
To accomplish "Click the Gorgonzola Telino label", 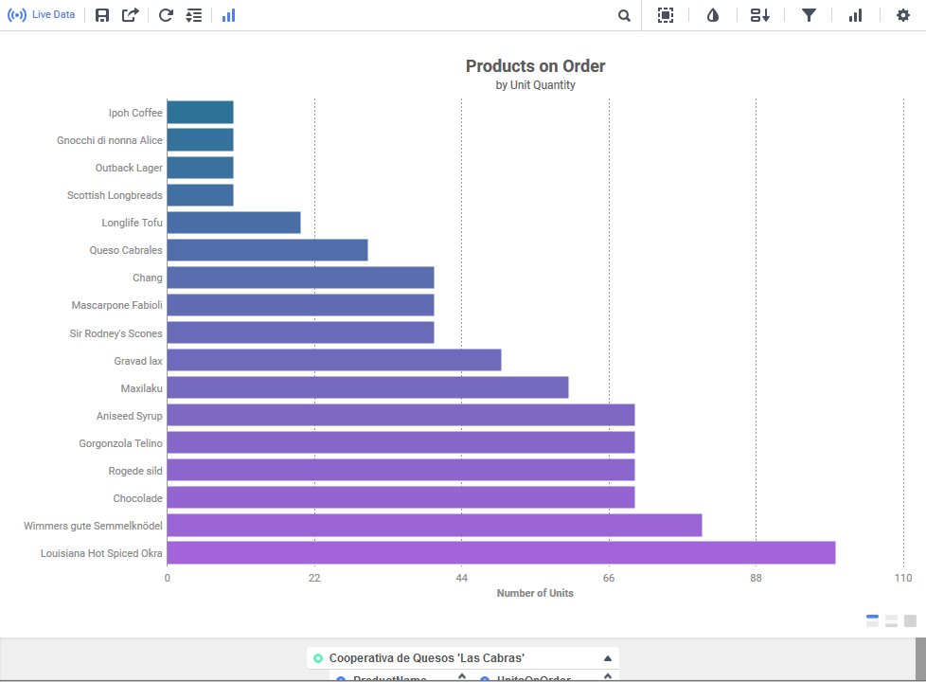I will tap(120, 443).
